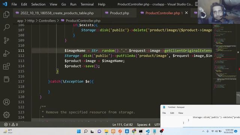Open the Help menu
The width and height of the screenshot is (240, 135).
coord(102,4)
